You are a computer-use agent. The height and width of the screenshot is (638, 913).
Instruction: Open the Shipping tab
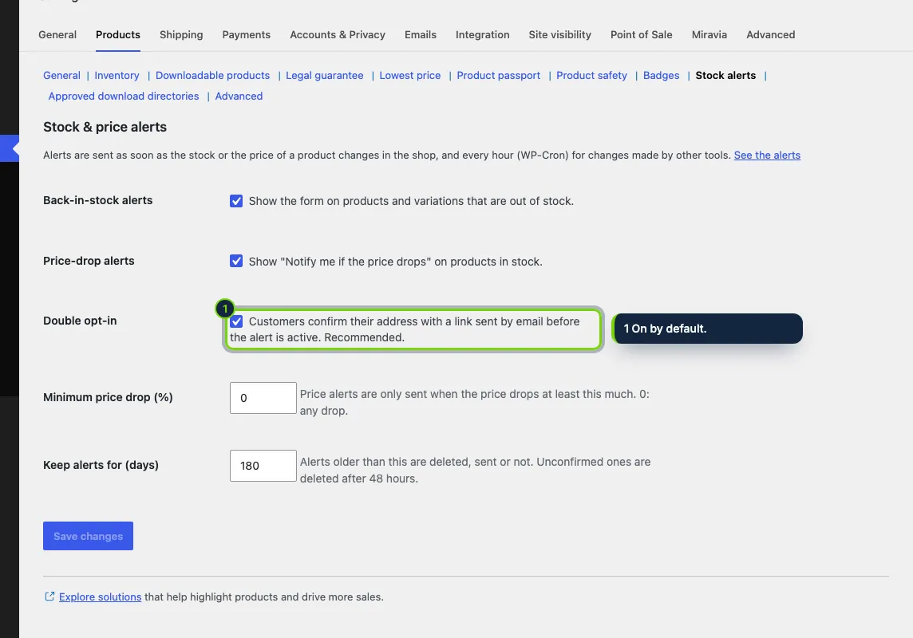pos(181,35)
